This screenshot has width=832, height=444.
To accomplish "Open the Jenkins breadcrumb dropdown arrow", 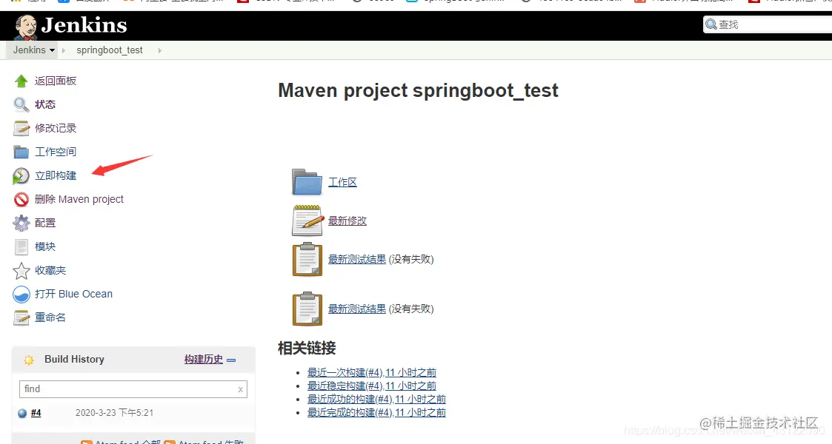I will click(x=52, y=50).
